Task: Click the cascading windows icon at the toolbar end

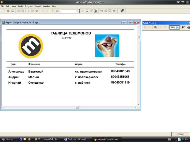Action: (x=122, y=11)
